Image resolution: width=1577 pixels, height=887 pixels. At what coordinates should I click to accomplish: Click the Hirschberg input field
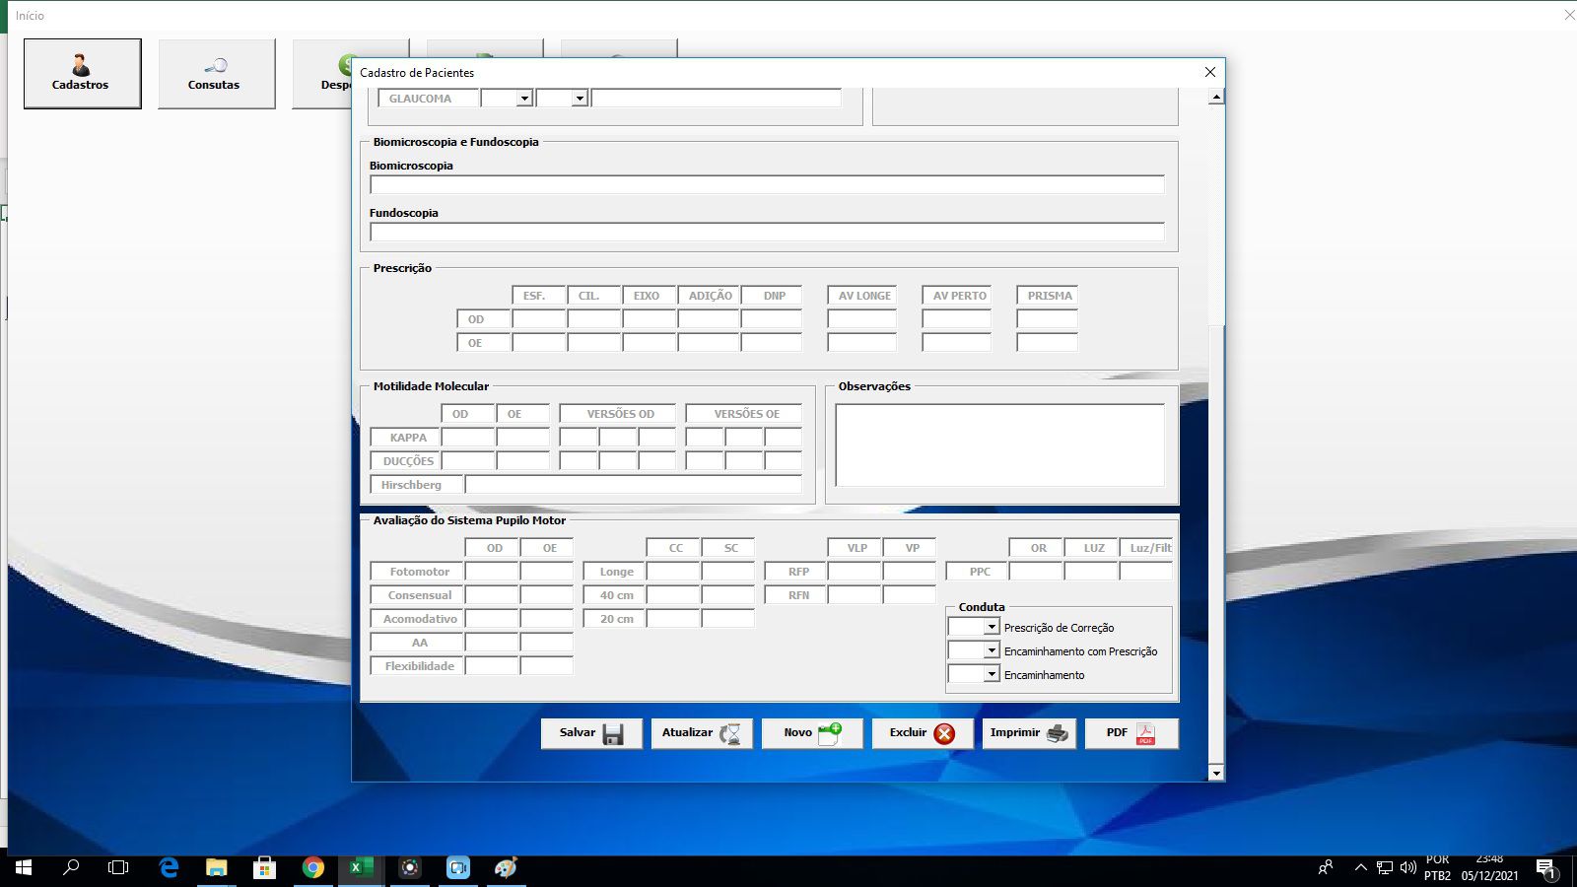point(633,485)
